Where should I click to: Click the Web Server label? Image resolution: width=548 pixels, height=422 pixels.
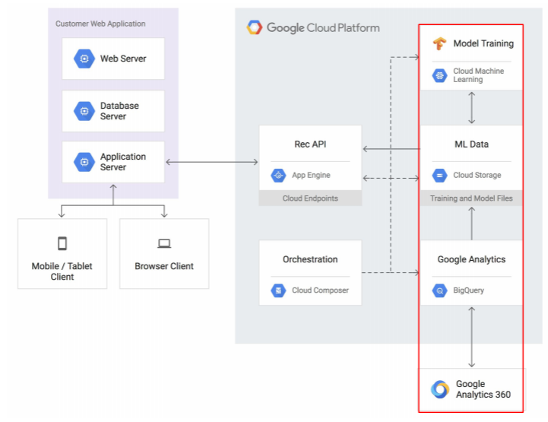pos(123,59)
